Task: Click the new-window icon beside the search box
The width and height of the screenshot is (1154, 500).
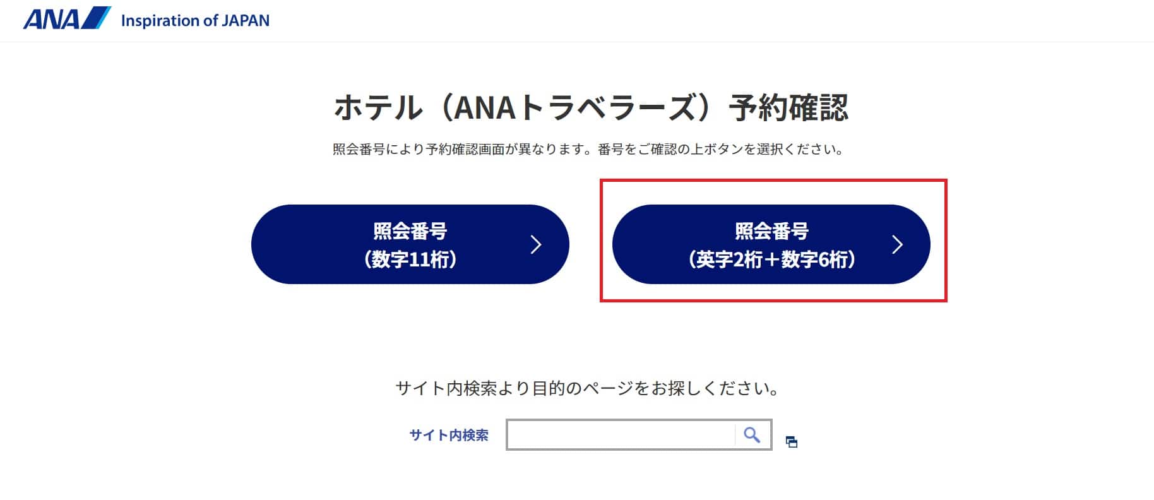Action: coord(792,442)
